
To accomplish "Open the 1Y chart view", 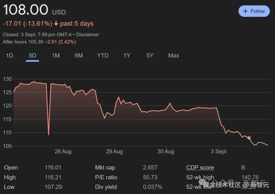I will [x=127, y=55].
